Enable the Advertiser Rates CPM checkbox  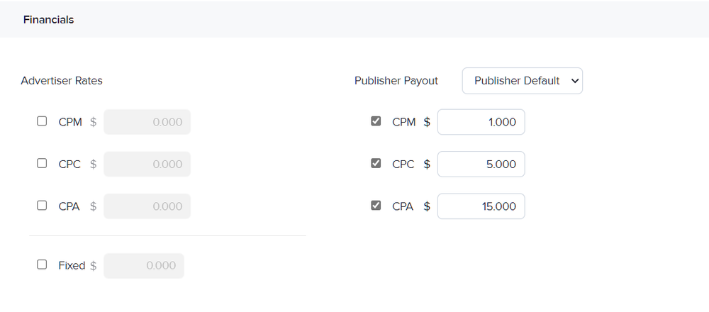(42, 121)
